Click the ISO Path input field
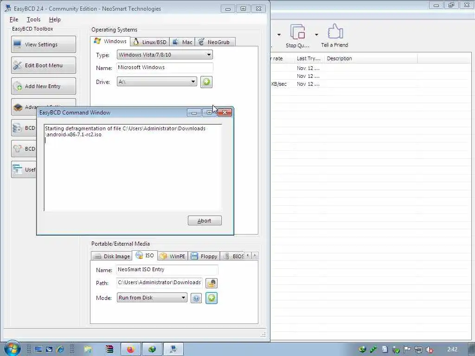475x356 pixels. 160,282
